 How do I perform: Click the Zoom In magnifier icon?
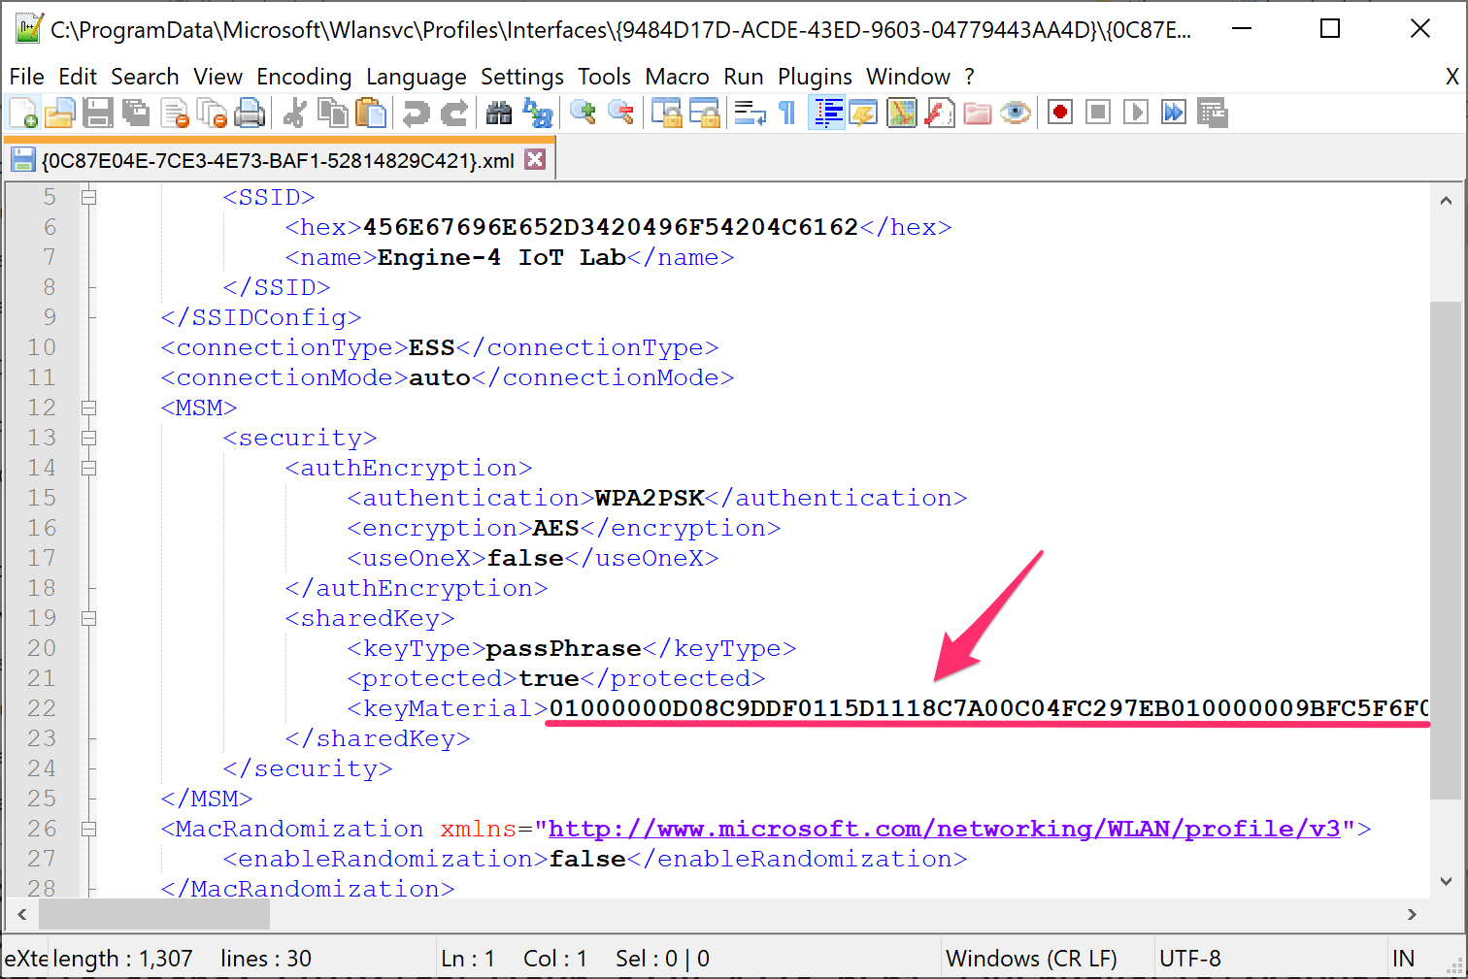584,114
